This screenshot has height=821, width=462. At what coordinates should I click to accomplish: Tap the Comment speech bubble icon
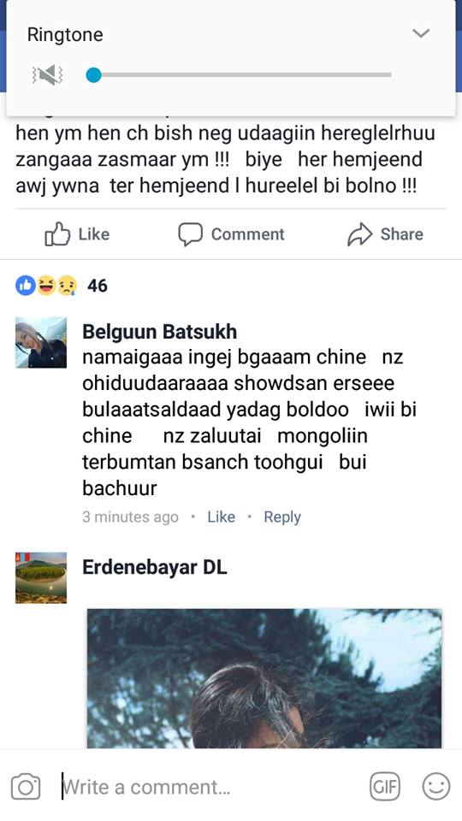pos(190,234)
